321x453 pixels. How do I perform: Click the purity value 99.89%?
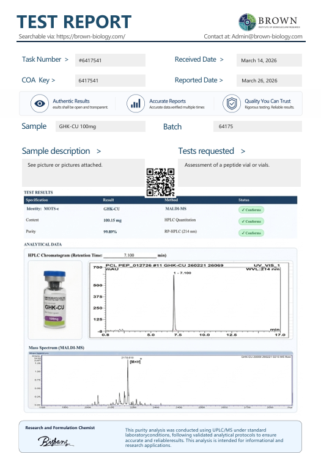110,232
